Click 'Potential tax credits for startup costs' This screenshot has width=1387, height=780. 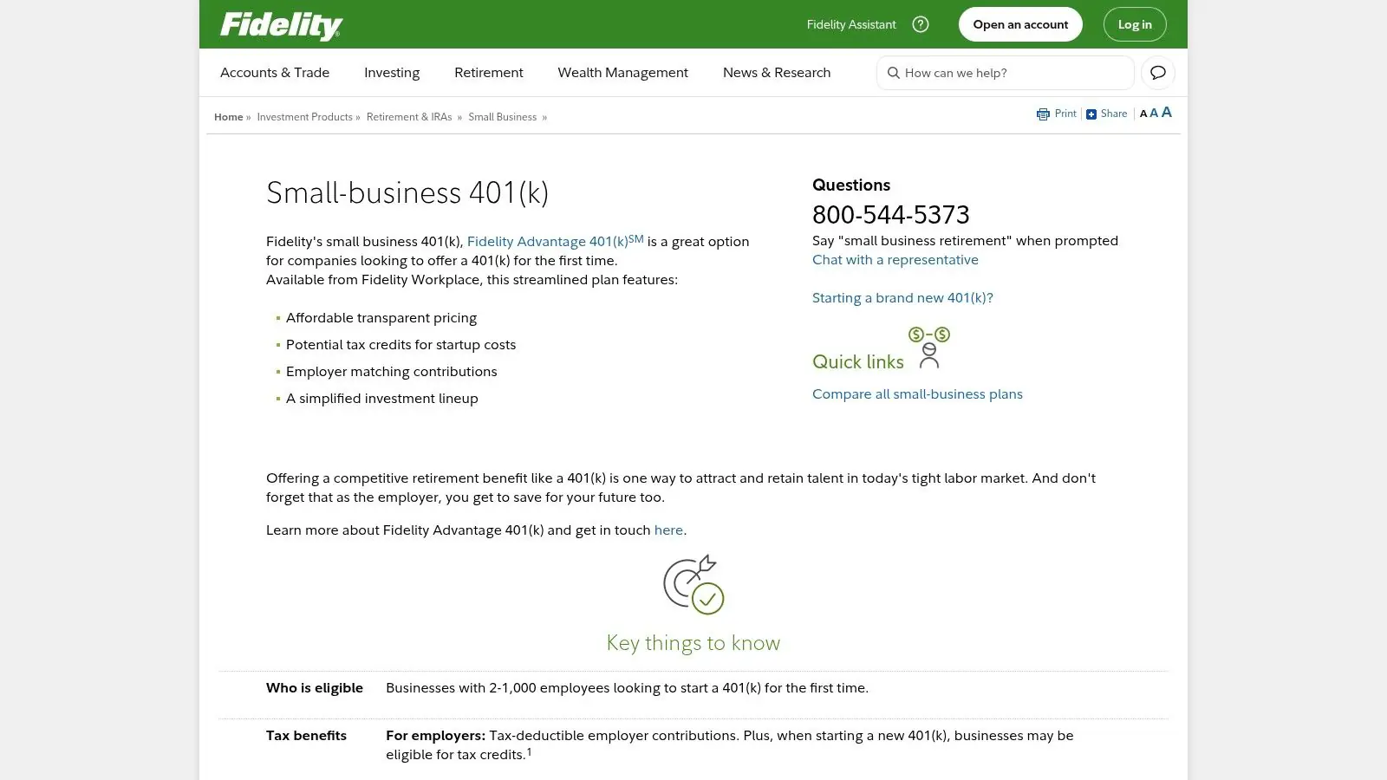pos(400,345)
